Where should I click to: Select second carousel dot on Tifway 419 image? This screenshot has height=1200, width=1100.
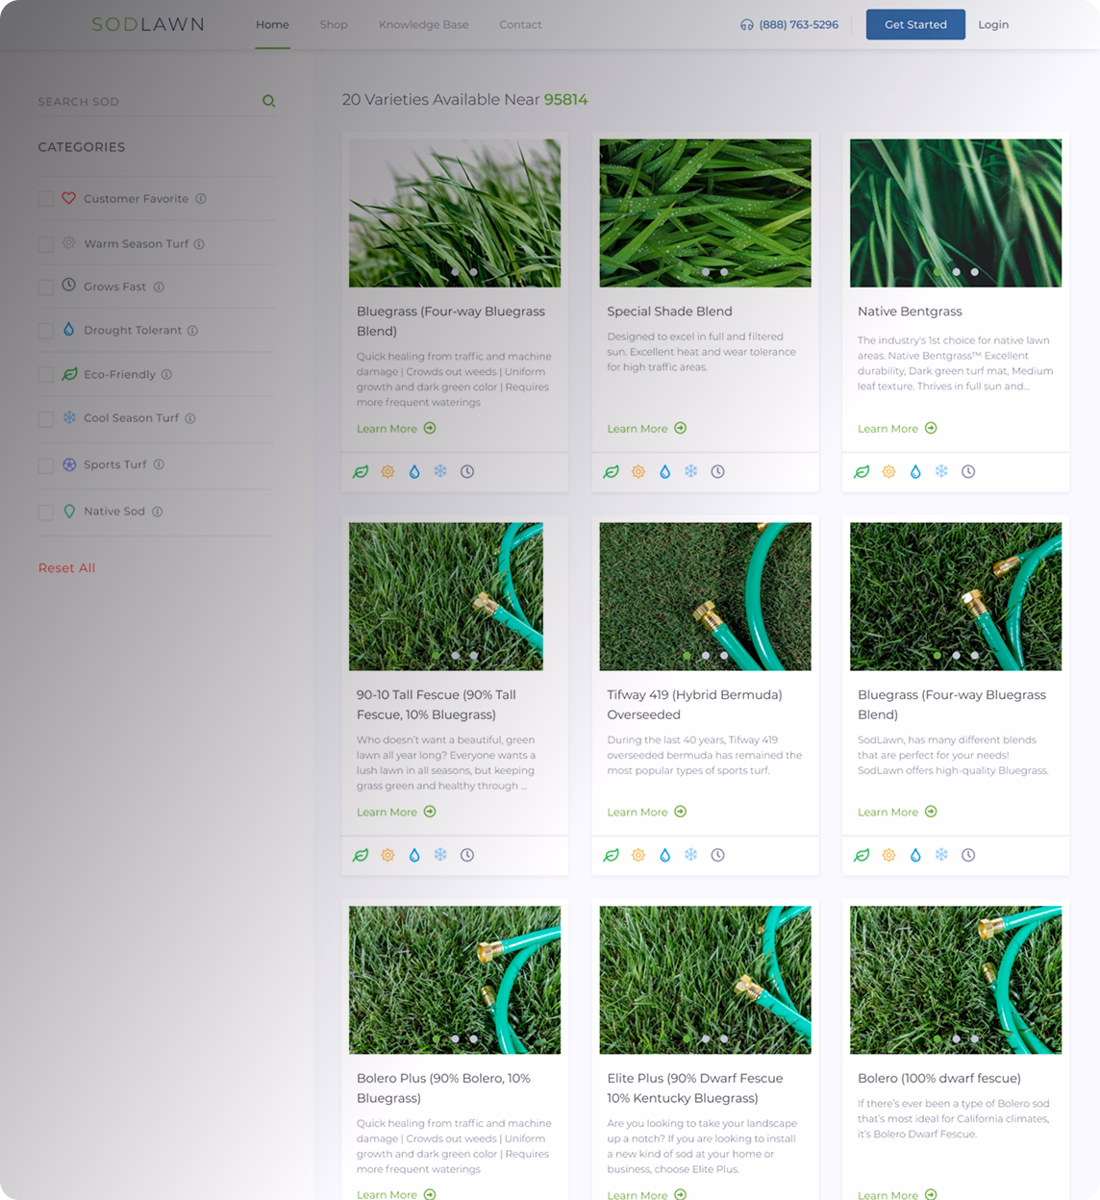tap(705, 656)
